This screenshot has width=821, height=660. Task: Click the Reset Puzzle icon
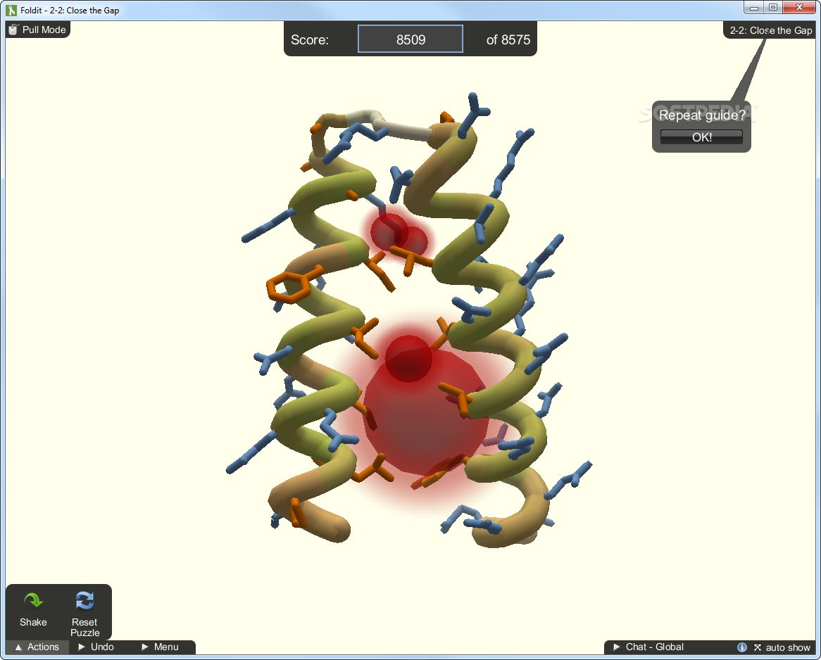[84, 601]
